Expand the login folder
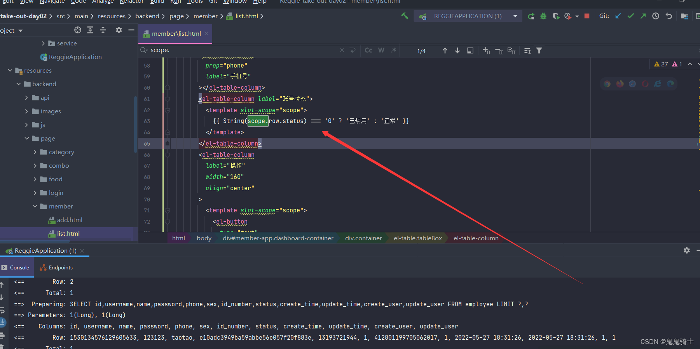 (x=35, y=193)
